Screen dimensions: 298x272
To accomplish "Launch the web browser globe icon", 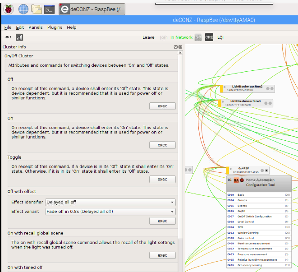I will click(23, 9).
